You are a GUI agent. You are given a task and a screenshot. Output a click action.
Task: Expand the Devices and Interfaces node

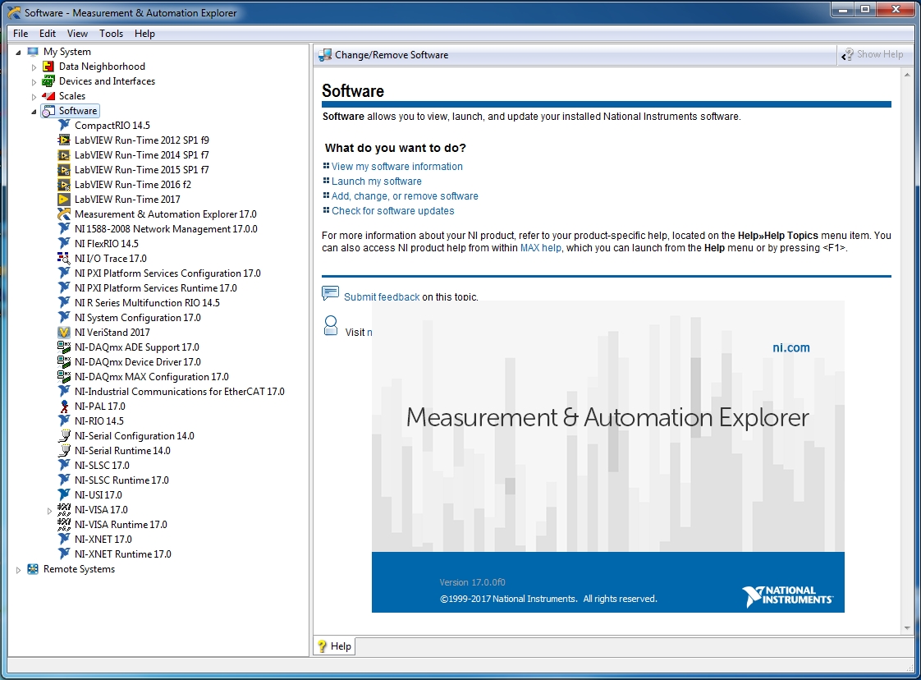click(34, 81)
